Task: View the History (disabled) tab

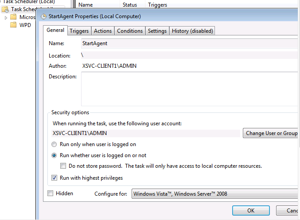Action: pos(192,31)
